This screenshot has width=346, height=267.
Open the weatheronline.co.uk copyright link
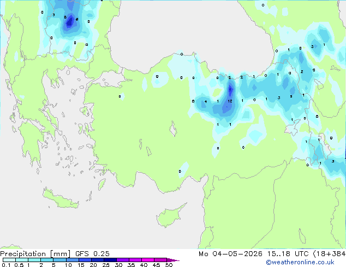click(x=300, y=262)
